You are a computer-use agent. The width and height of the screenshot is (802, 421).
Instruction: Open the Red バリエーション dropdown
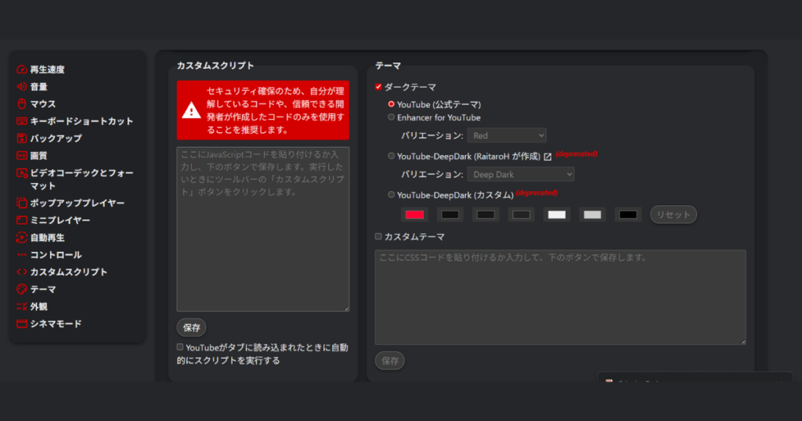click(506, 135)
